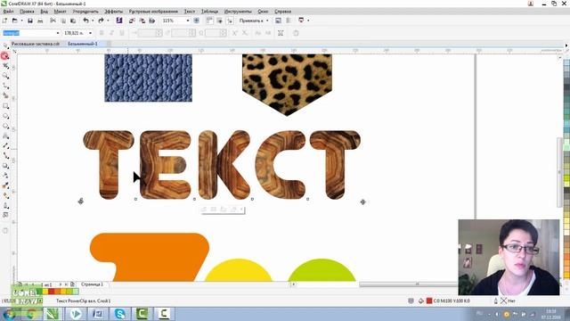Click the Windows Start button
570x321 pixels.
coord(8,314)
